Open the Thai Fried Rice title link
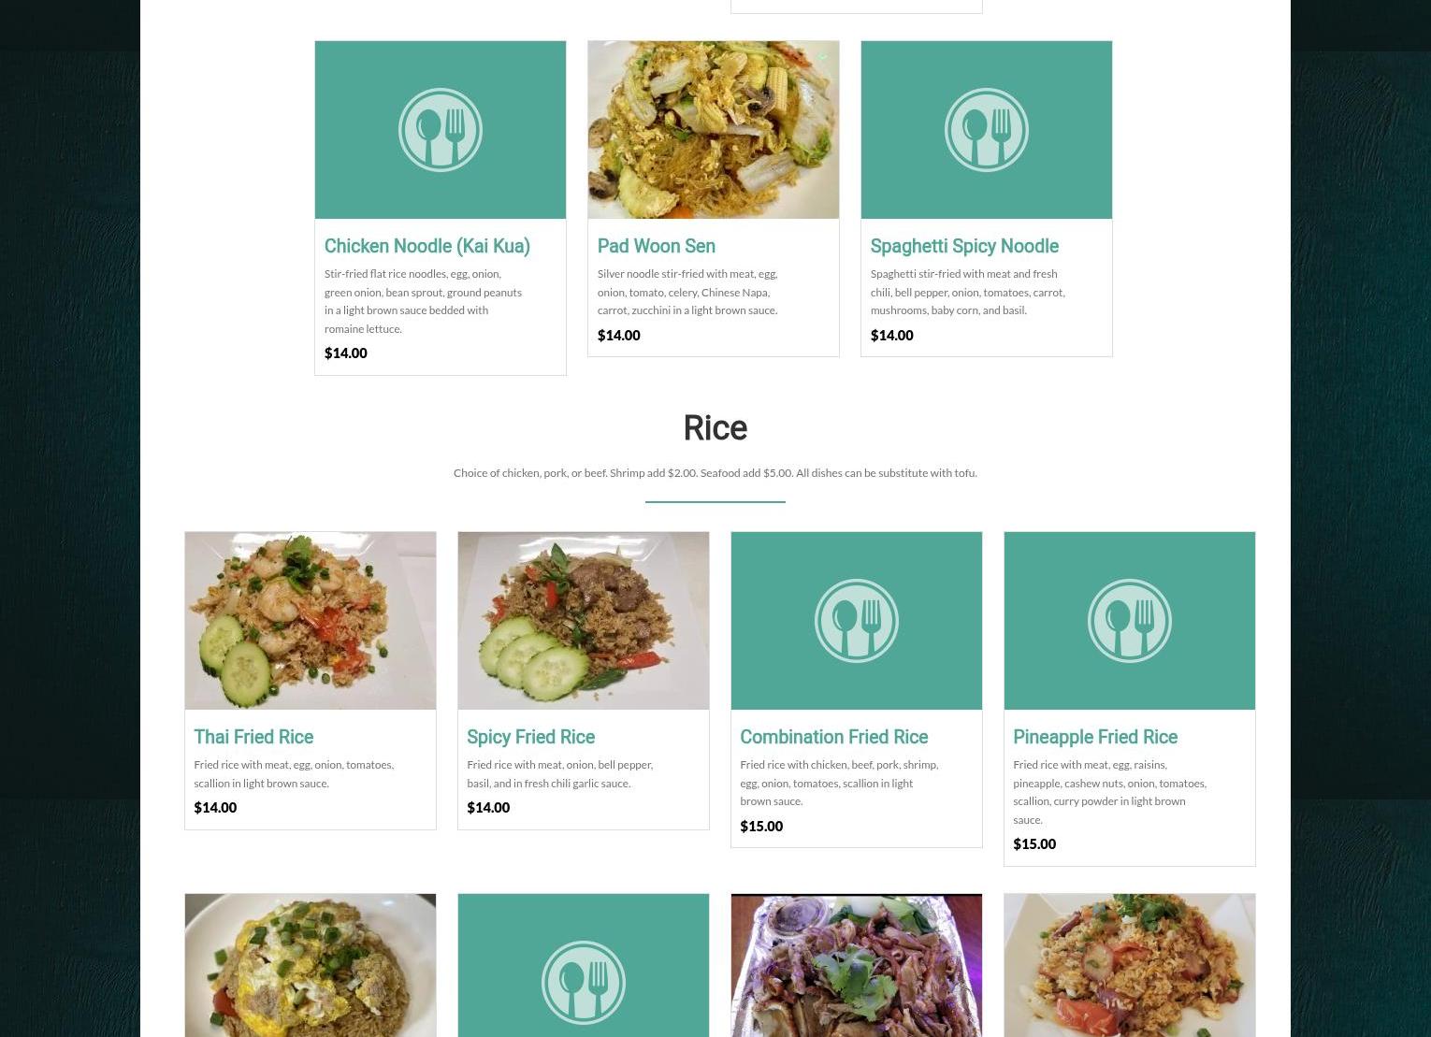1431x1037 pixels. (253, 737)
